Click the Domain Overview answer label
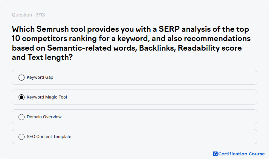The width and height of the screenshot is (269, 159). point(44,117)
